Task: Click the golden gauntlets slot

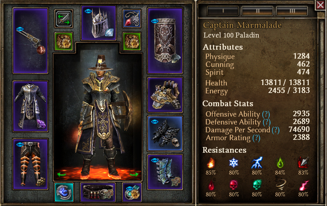Action: (x=165, y=95)
